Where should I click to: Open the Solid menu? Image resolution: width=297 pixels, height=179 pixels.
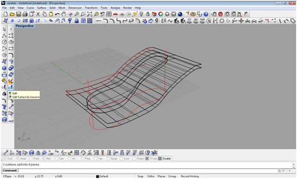(x=52, y=8)
